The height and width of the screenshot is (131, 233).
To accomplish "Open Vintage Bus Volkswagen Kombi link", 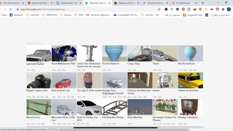I will pyautogui.click(x=112, y=92).
